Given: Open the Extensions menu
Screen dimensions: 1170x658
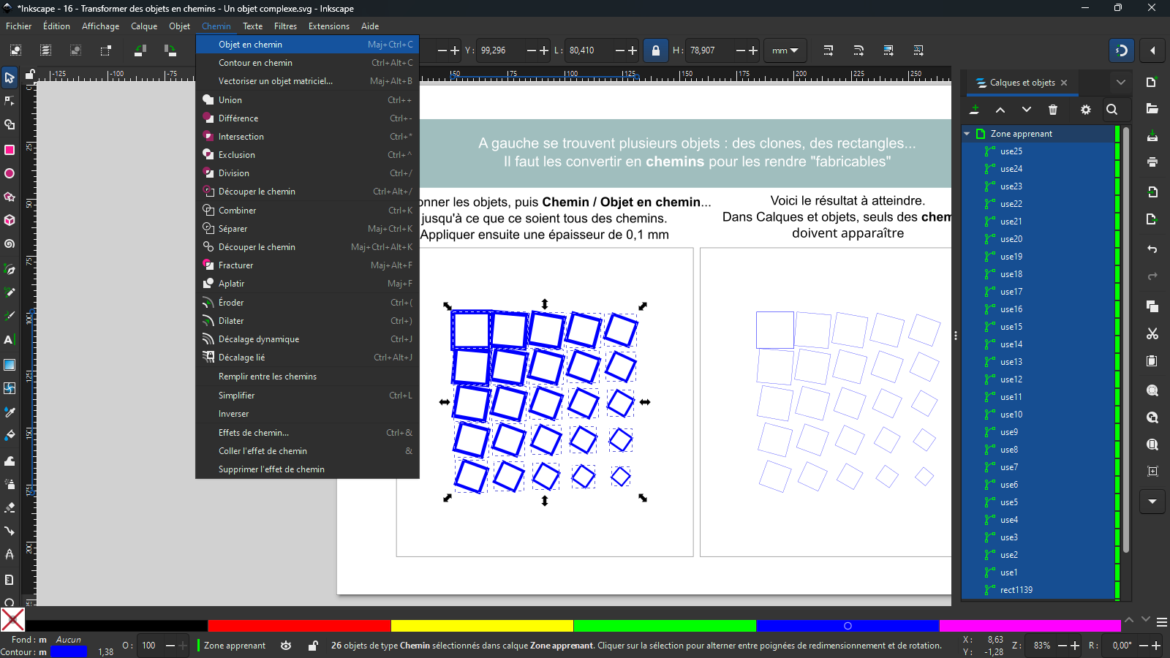Looking at the screenshot, I should pyautogui.click(x=328, y=26).
